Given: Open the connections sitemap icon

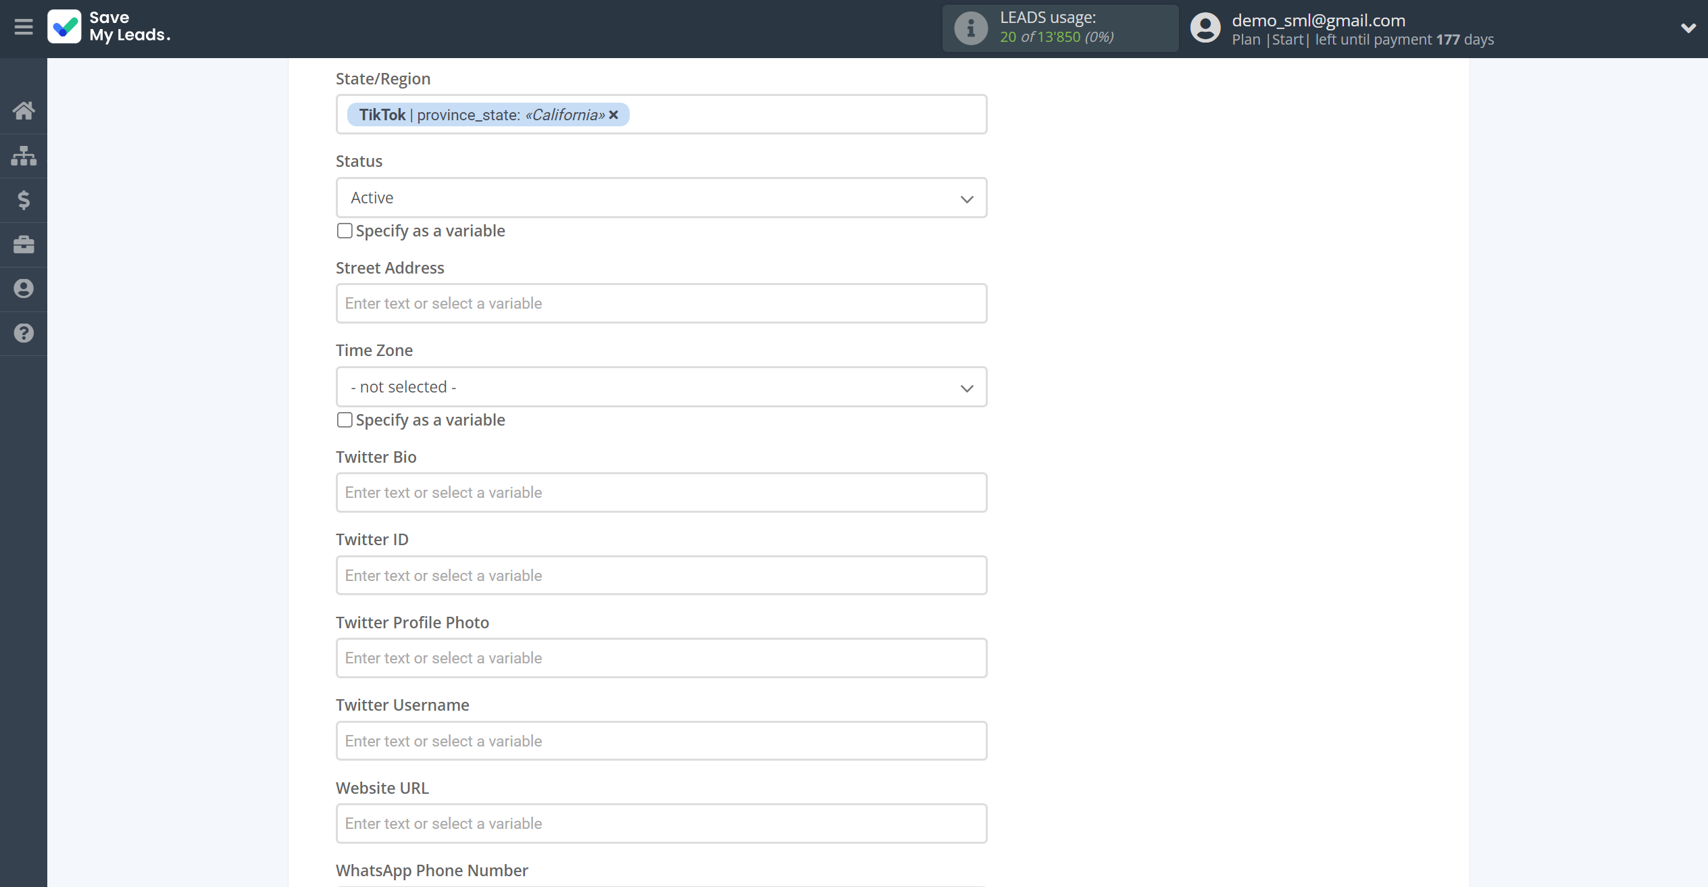Looking at the screenshot, I should tap(24, 155).
